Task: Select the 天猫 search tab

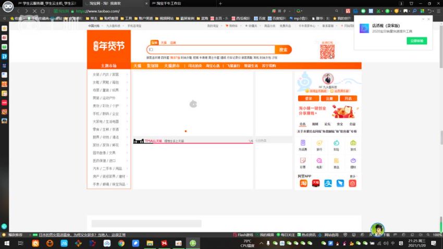Action: [x=164, y=43]
